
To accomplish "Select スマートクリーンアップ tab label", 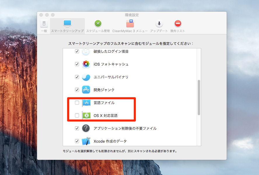I will coord(67,31).
